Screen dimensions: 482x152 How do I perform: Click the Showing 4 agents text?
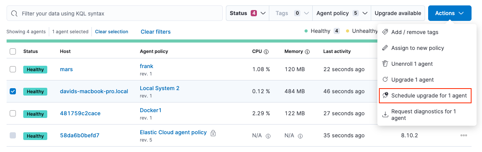26,32
